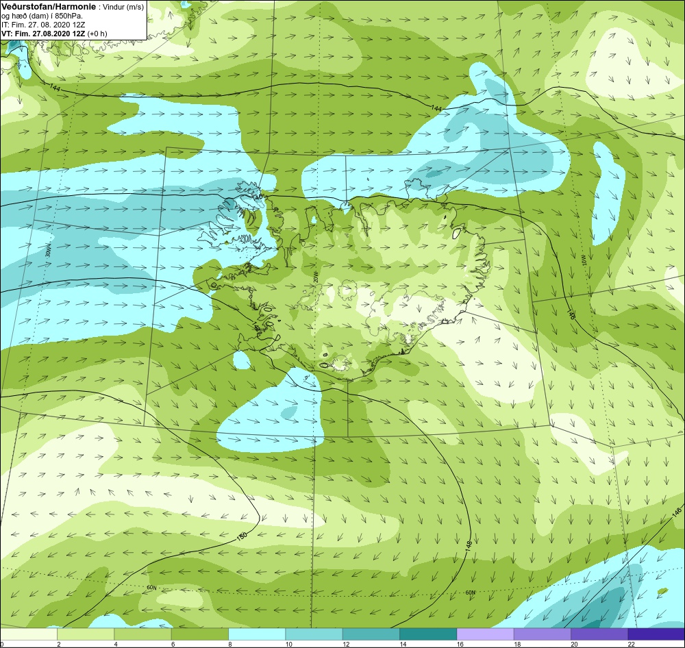Click the pale cream 0–2 m/s legend swatch
The width and height of the screenshot is (685, 648).
(x=28, y=634)
